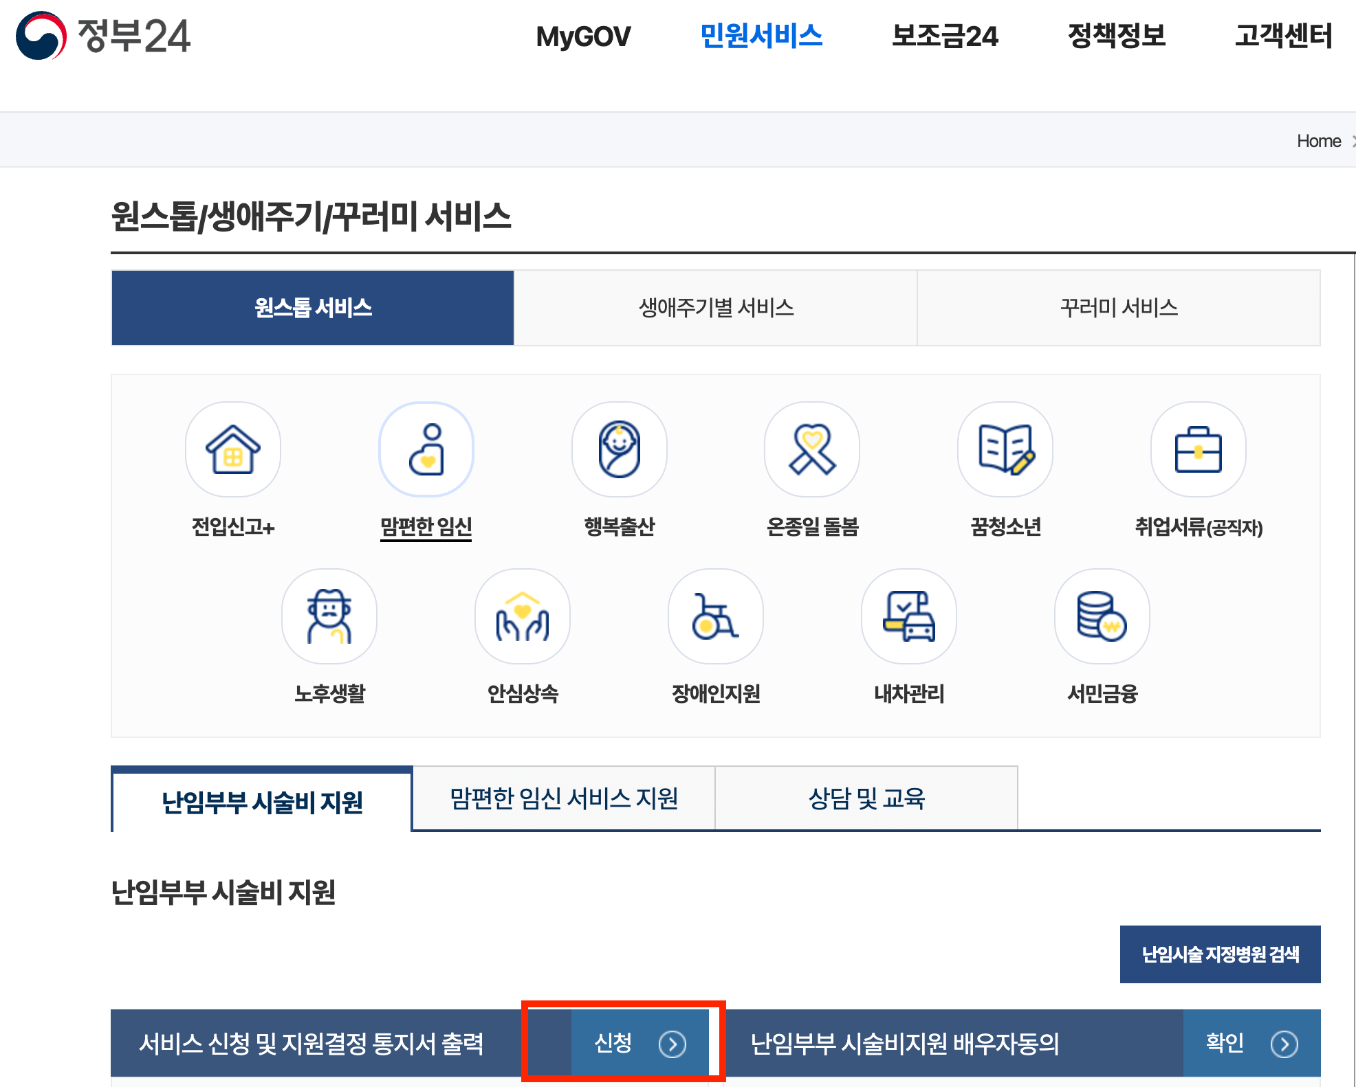Open the 고객센터 menu
Image resolution: width=1356 pixels, height=1087 pixels.
[1283, 36]
